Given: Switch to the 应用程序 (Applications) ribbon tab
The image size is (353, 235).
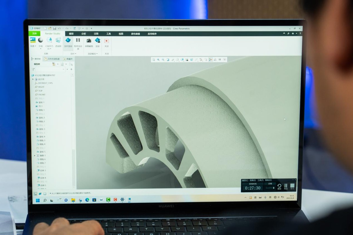Looking at the screenshot, I should [x=152, y=34].
